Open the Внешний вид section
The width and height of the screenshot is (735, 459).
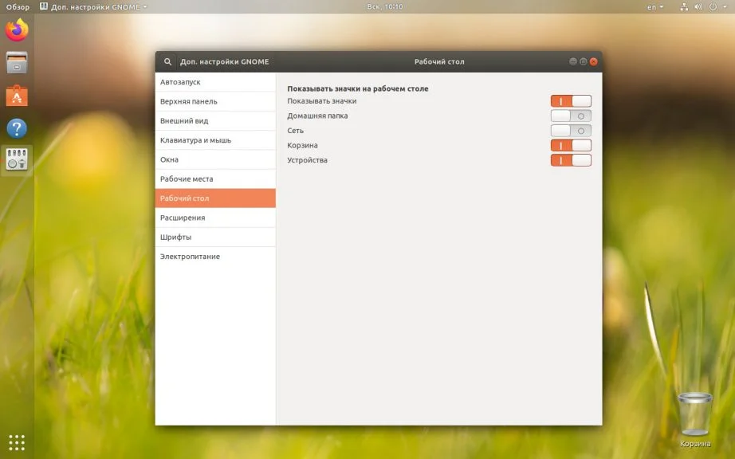(x=215, y=121)
